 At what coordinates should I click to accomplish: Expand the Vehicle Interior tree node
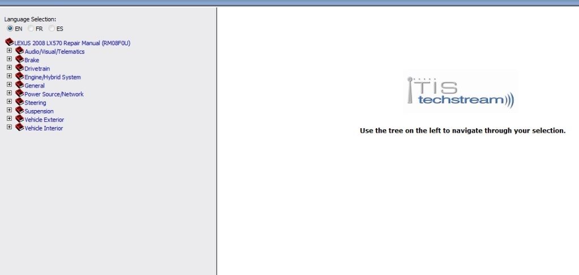tap(9, 127)
